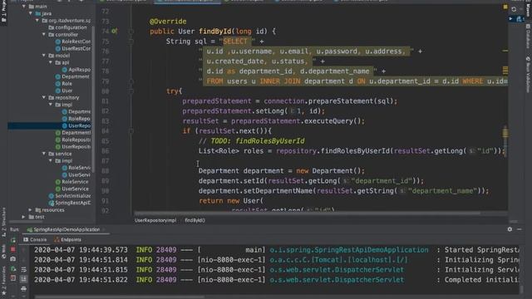This screenshot has width=532, height=299.
Task: Open the RoleService interface
Action: (x=72, y=182)
